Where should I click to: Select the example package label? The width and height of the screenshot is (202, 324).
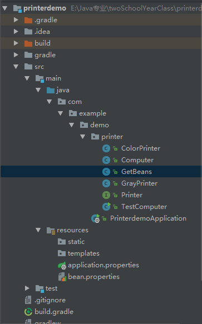coord(93,113)
